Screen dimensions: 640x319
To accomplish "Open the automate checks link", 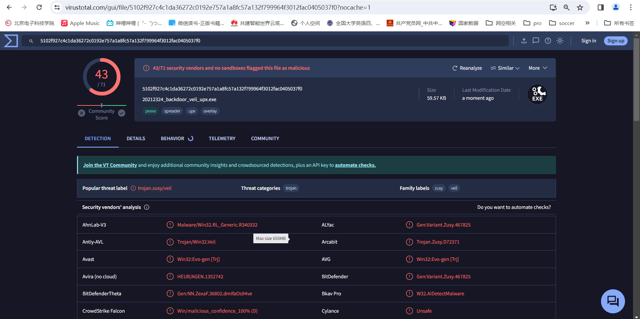I will tap(355, 165).
